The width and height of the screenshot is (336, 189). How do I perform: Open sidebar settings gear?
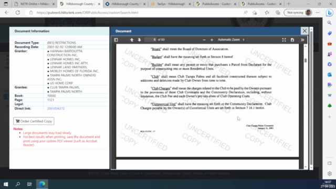pyautogui.click(x=330, y=174)
